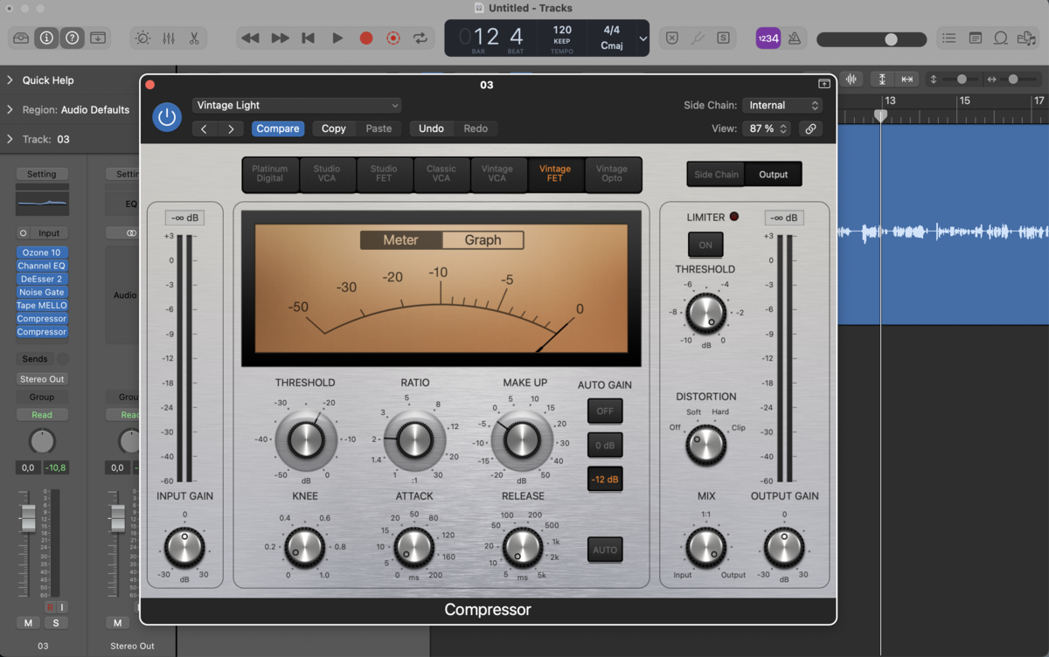Enable the metronome icon
This screenshot has width=1049, height=657.
click(x=795, y=38)
